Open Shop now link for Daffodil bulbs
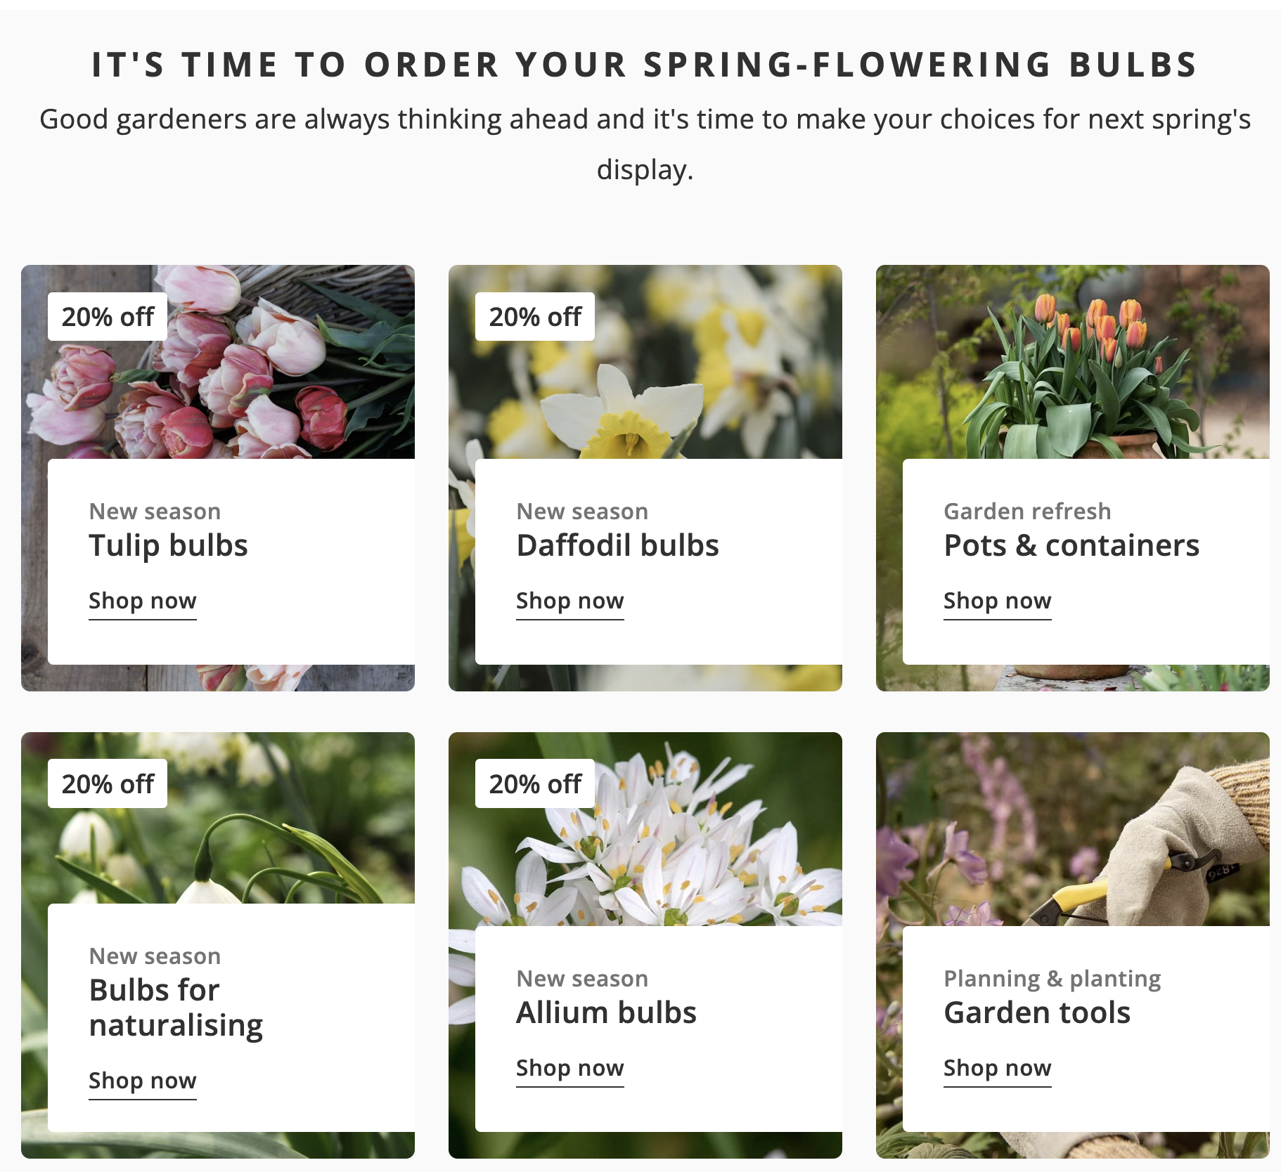This screenshot has width=1281, height=1172. pyautogui.click(x=569, y=601)
